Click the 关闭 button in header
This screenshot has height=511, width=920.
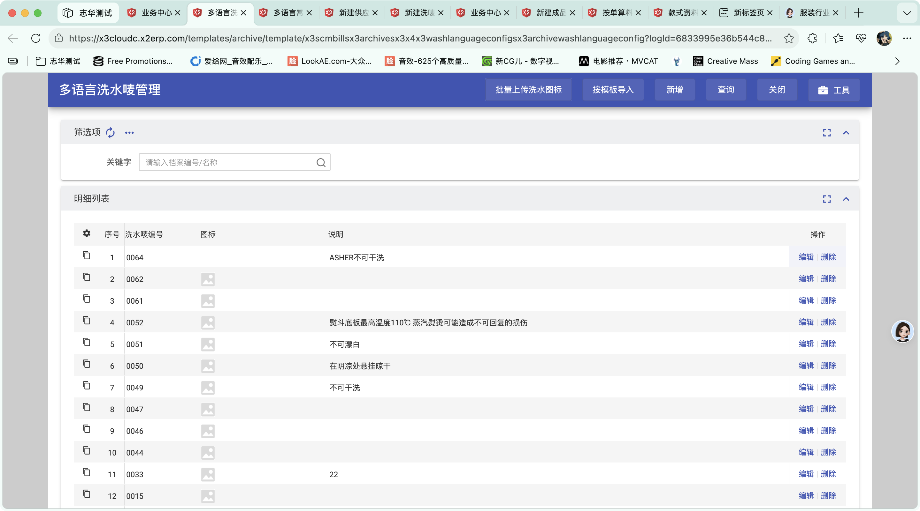pyautogui.click(x=777, y=90)
